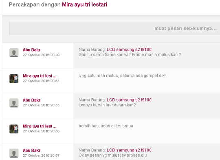Screen dimensions: 220x160
Task: Open Abu Bakr name on 20.49 message
Action: click(x=31, y=50)
